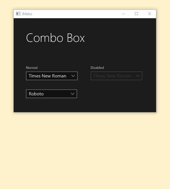Image resolution: width=170 pixels, height=189 pixels.
Task: Click the "Roboto" text in the second combo
Action: click(36, 94)
